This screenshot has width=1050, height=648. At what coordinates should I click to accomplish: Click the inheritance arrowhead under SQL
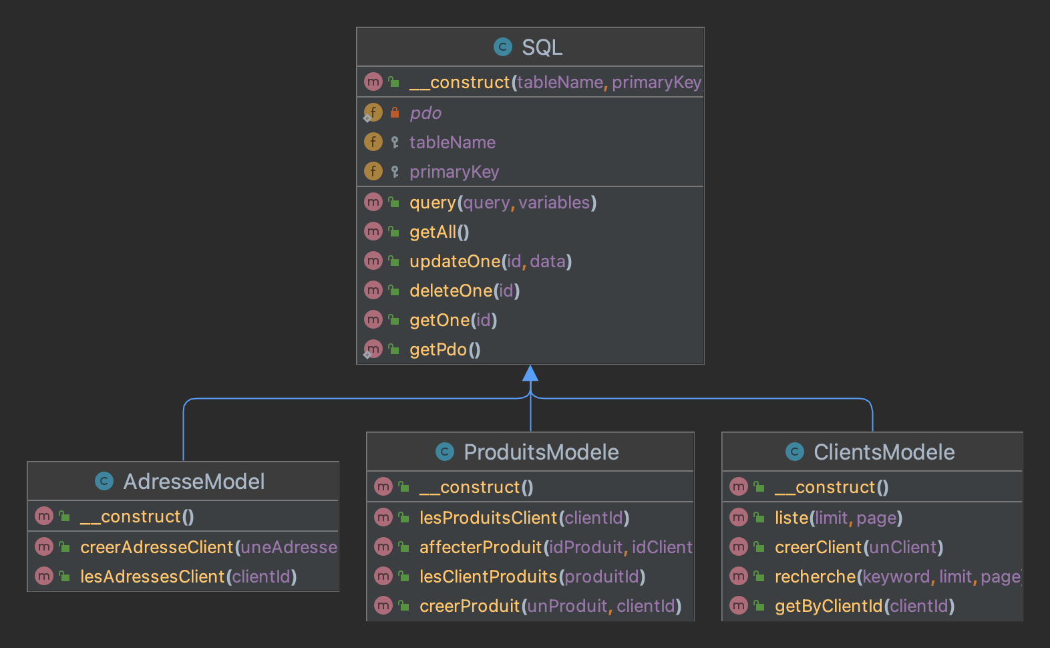tap(530, 373)
